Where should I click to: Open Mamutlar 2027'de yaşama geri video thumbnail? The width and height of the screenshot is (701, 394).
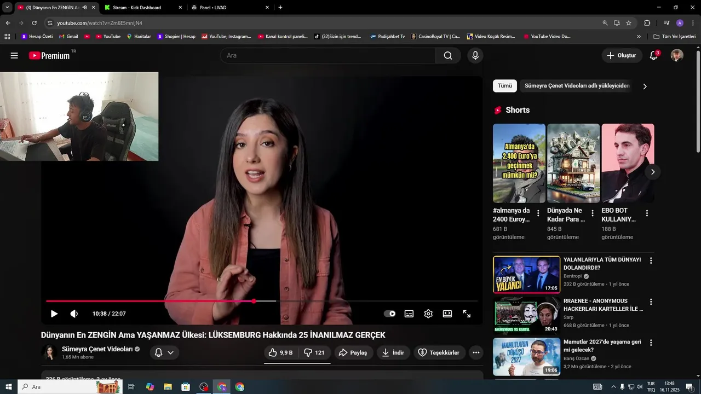coord(526,357)
